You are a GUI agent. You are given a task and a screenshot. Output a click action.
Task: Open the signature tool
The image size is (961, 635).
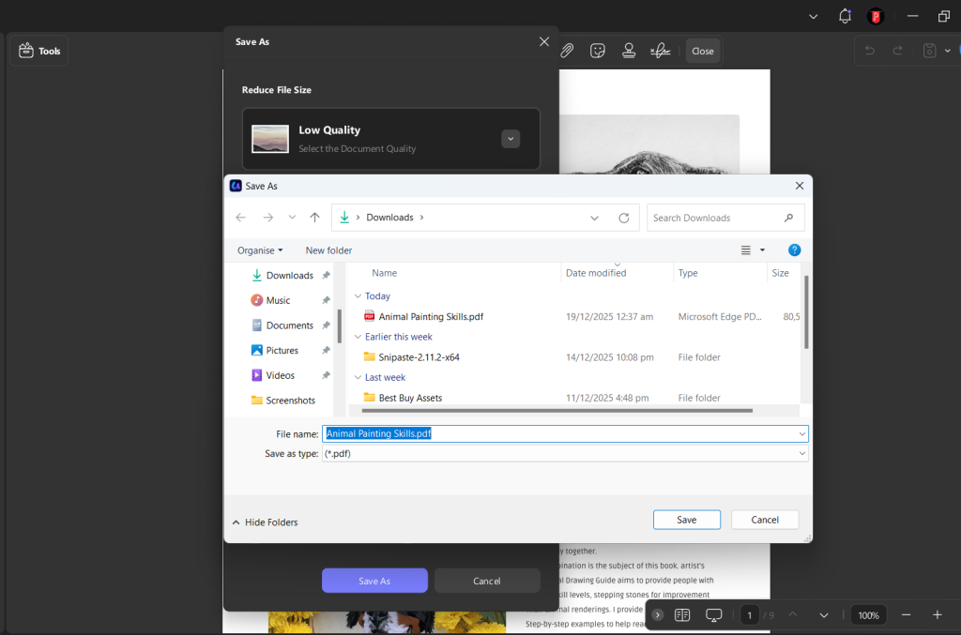660,51
